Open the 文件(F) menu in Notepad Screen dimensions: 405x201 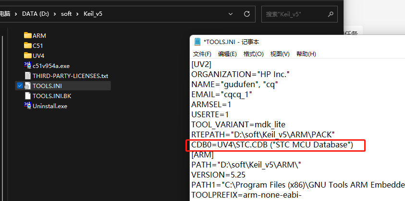[202, 54]
